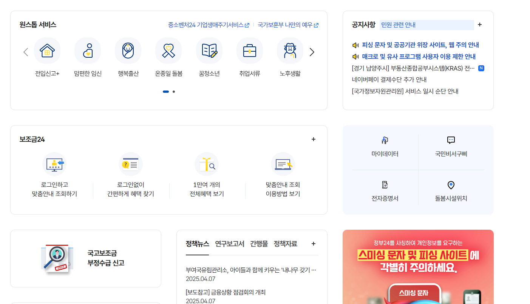This screenshot has height=304, width=530.
Task: Open the 돌봄시설위치 map pin icon
Action: click(x=451, y=185)
